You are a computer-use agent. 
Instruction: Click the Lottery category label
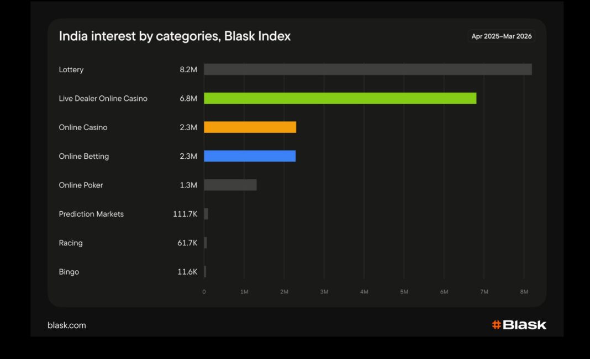click(71, 69)
